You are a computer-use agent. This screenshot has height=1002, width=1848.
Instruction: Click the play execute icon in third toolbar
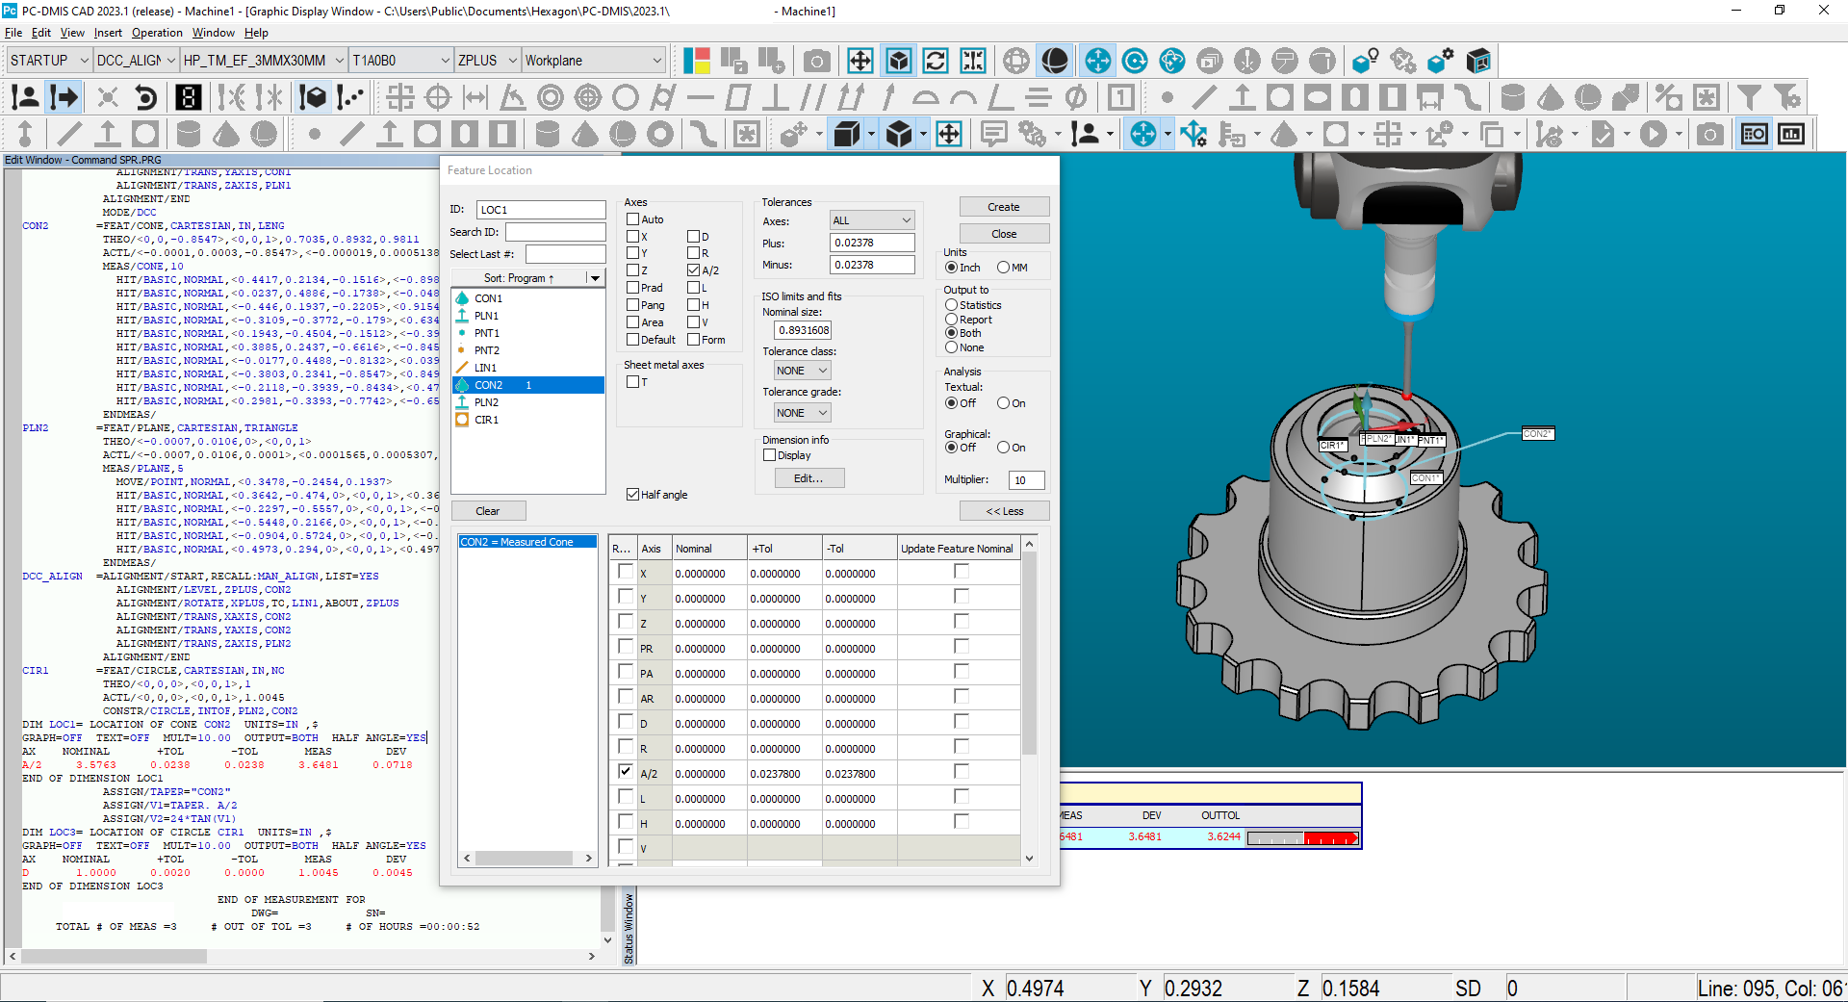[x=1654, y=134]
